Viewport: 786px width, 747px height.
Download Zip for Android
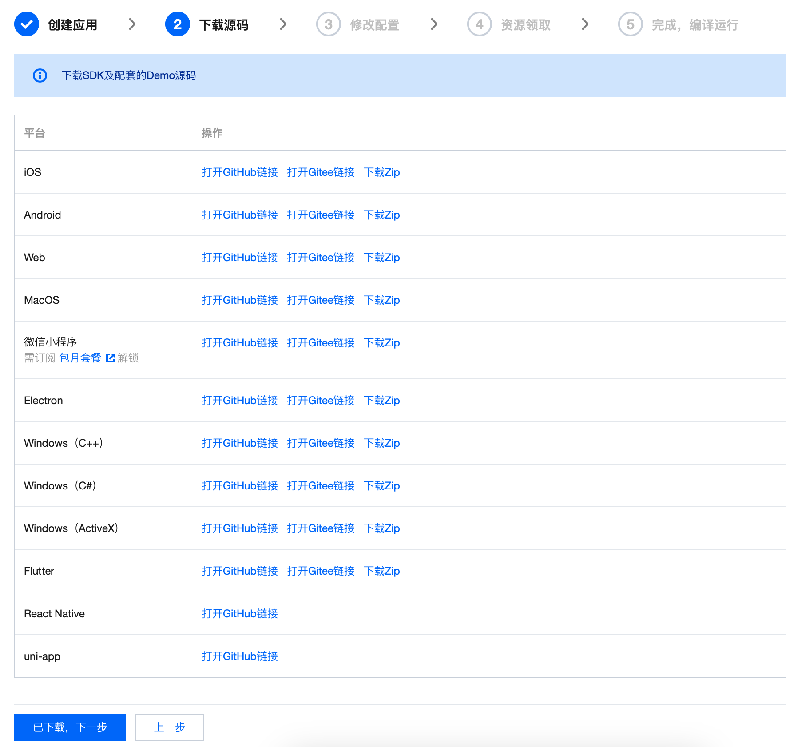pyautogui.click(x=382, y=215)
